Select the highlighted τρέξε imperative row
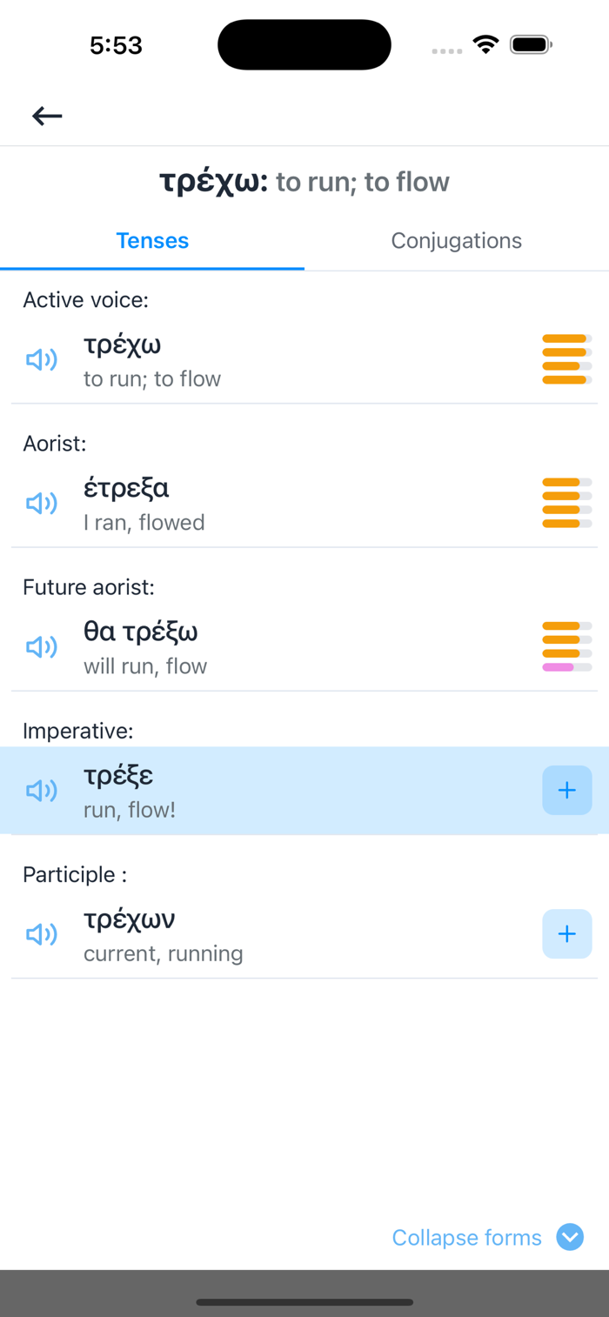Viewport: 609px width, 1317px height. tap(304, 791)
